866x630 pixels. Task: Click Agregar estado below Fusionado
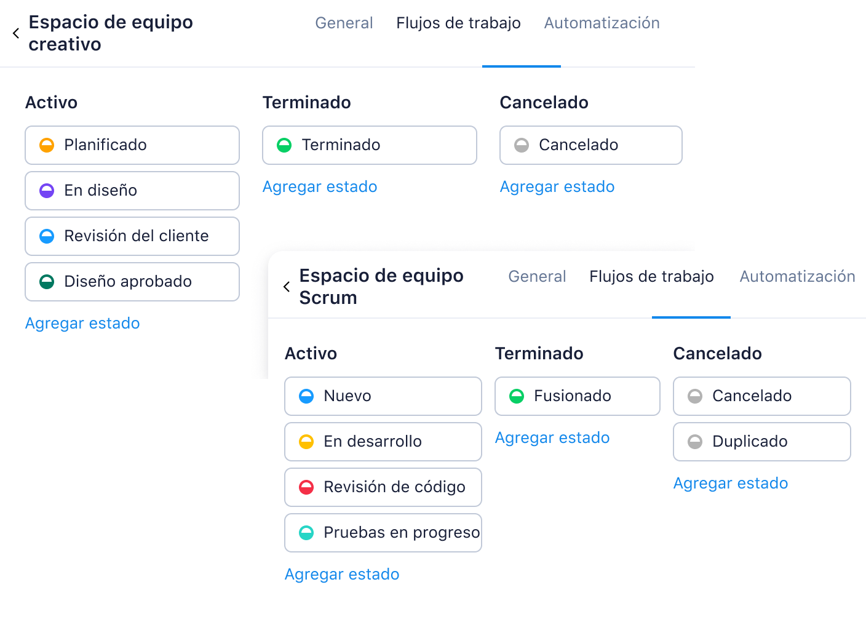tap(552, 437)
